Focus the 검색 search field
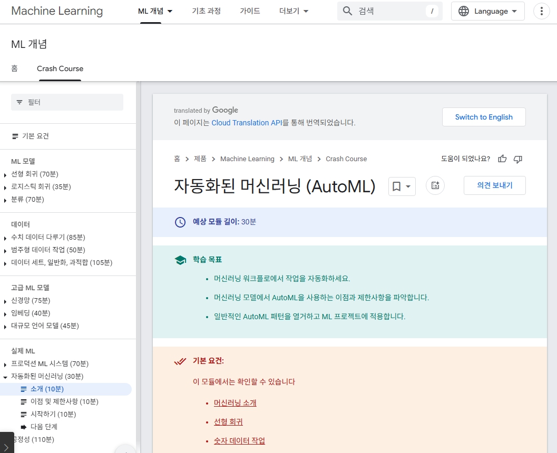 [389, 11]
